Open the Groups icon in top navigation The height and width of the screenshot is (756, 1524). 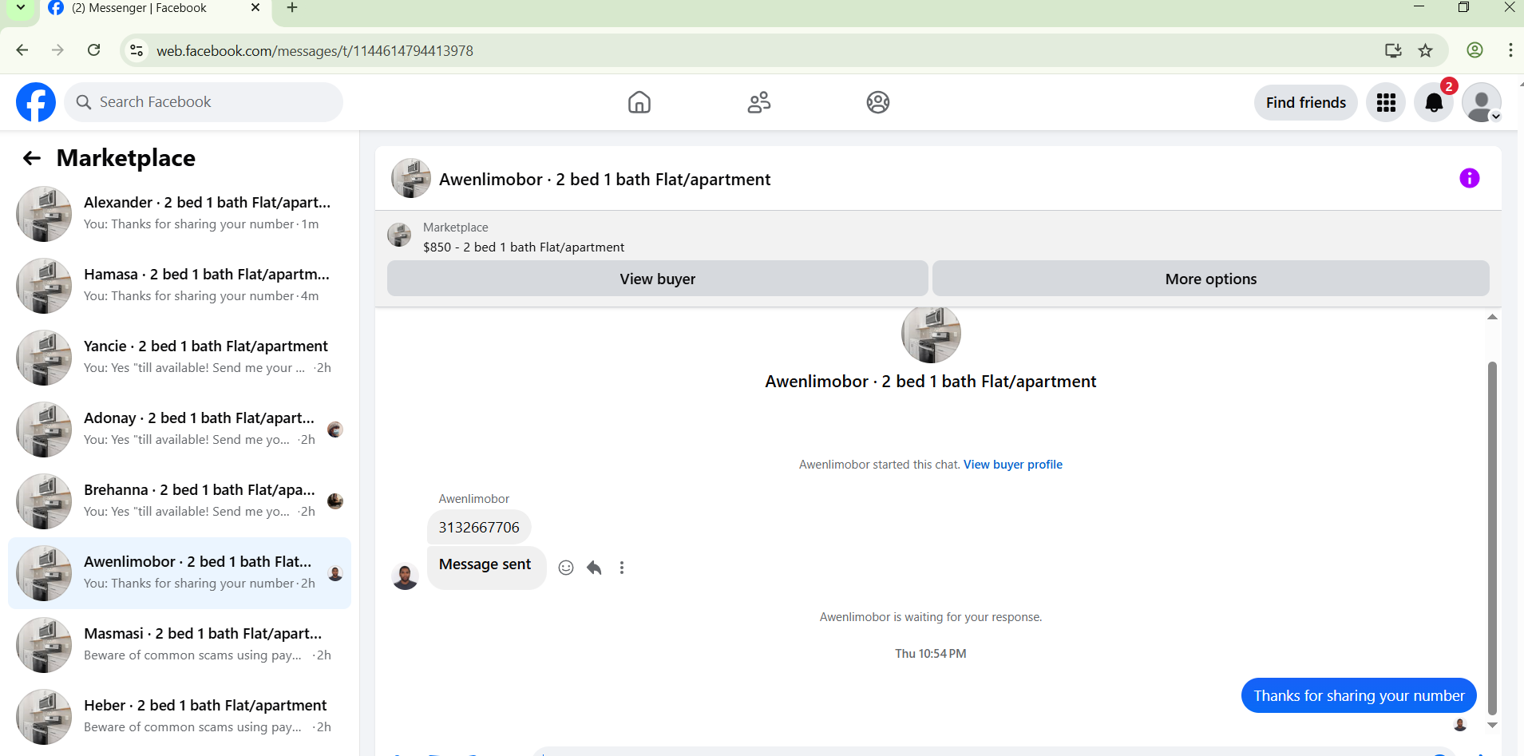(878, 102)
